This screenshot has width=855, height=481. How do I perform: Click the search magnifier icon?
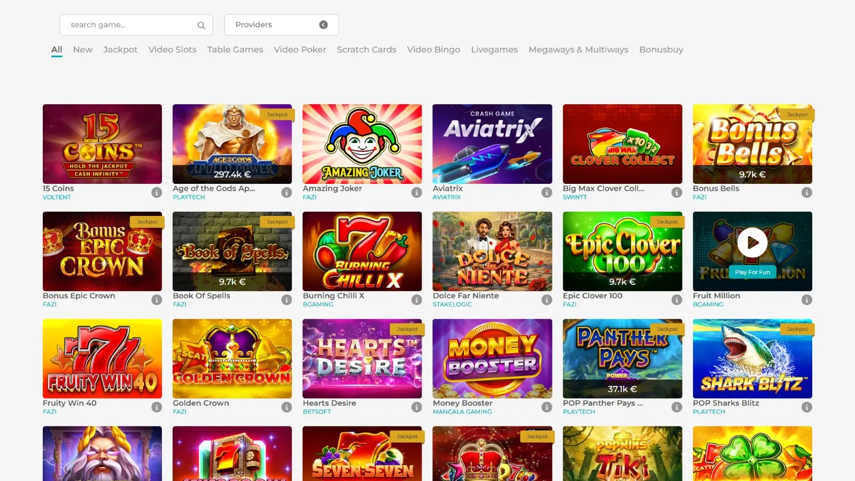[x=201, y=25]
